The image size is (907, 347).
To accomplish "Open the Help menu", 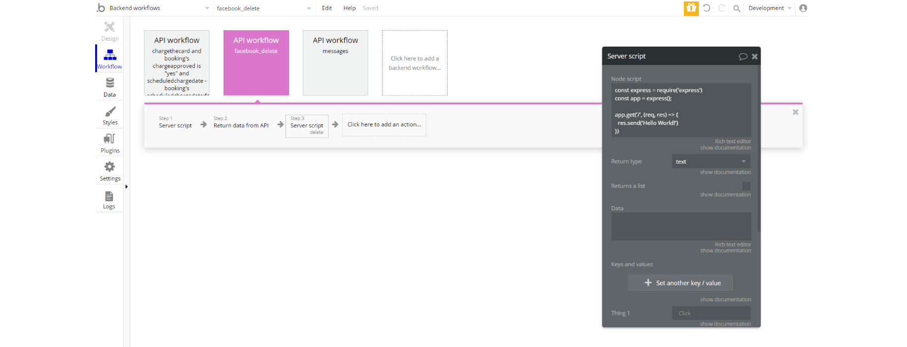I will tap(349, 8).
